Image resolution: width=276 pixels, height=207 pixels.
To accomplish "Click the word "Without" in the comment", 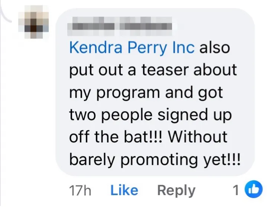I will 197,137.
